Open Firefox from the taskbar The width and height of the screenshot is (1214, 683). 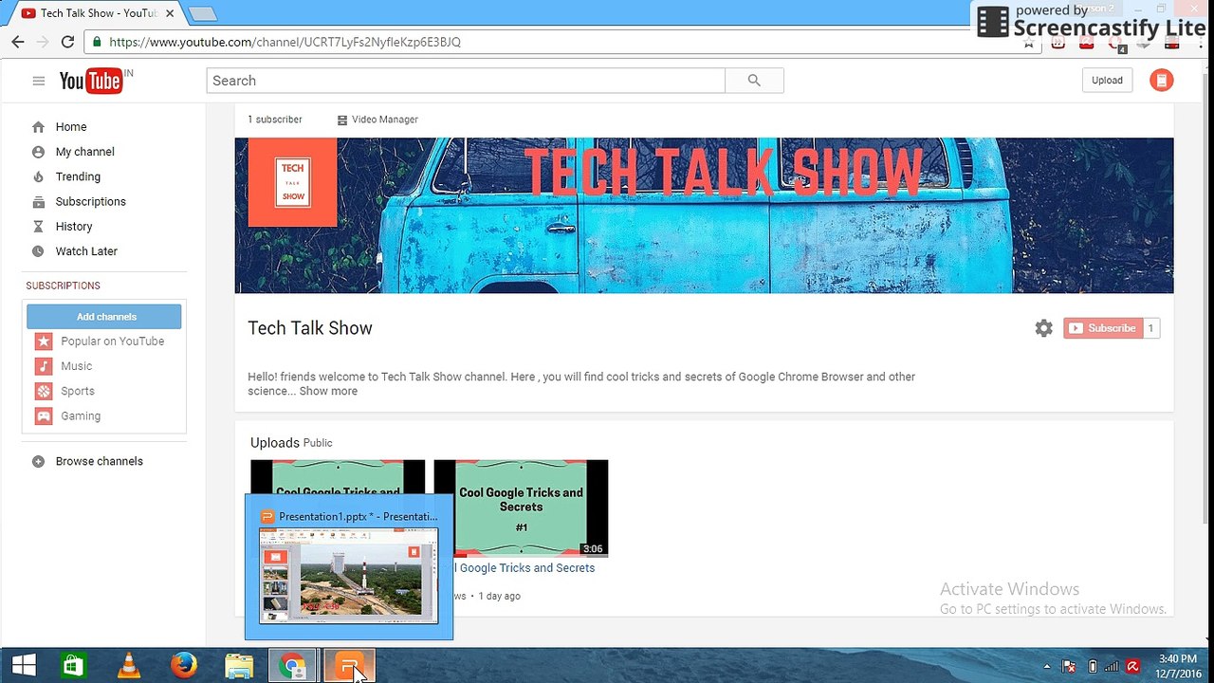coord(184,665)
